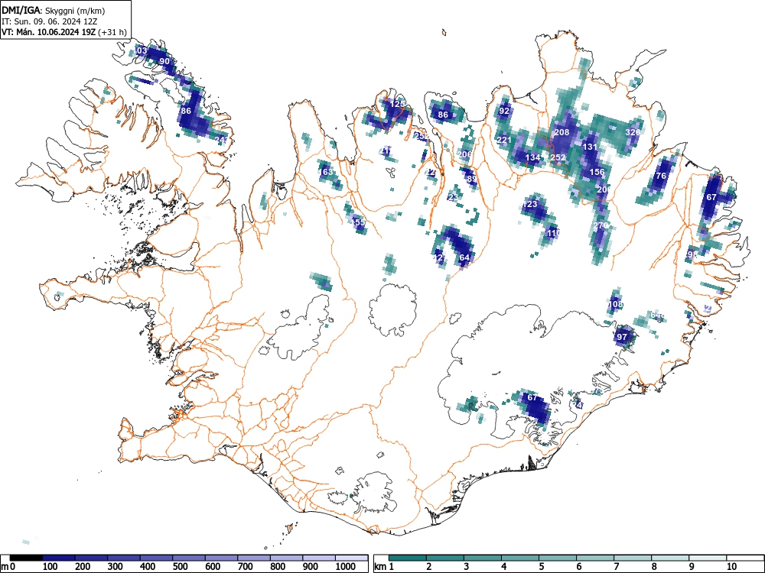
Task: Click the 300 tick label on the m legend
Action: coord(116,567)
